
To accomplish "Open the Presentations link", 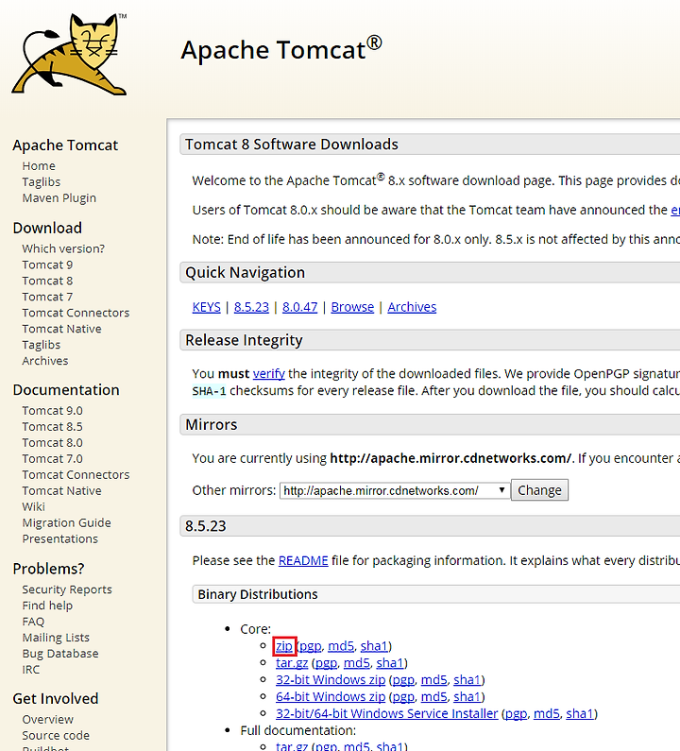I will [x=59, y=538].
